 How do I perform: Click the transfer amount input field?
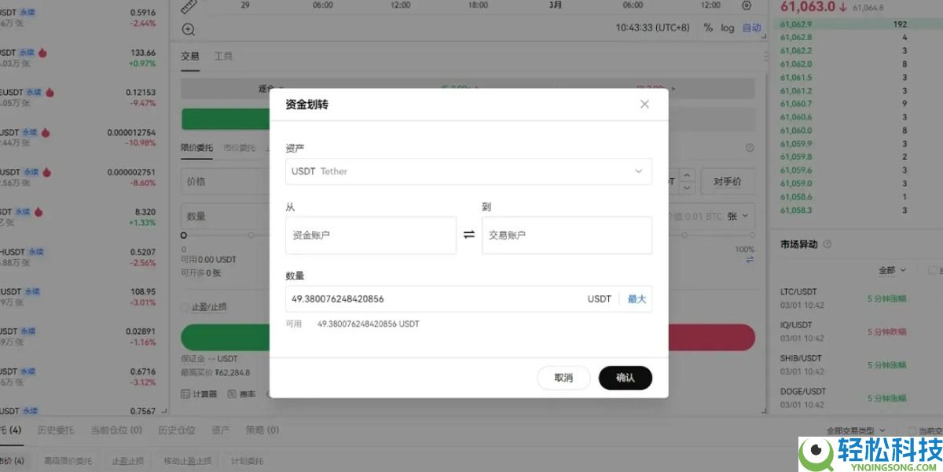pos(434,299)
